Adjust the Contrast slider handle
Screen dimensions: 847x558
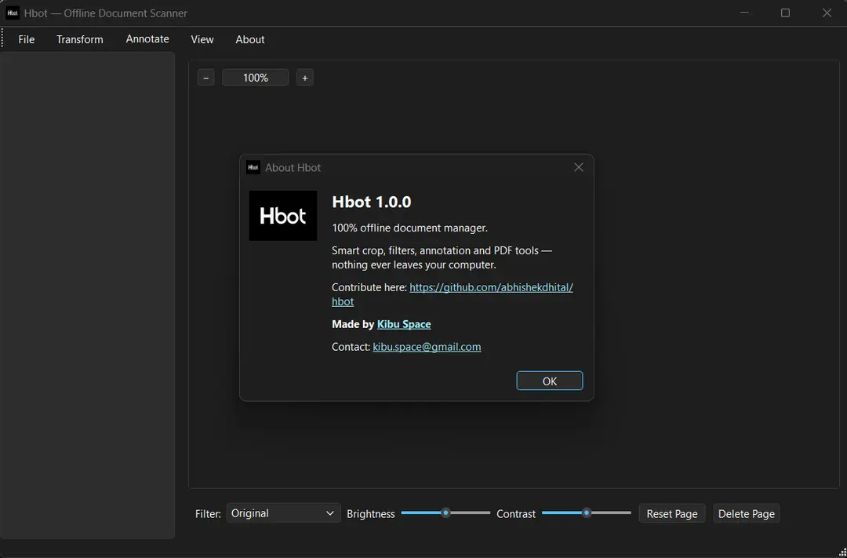click(x=586, y=512)
